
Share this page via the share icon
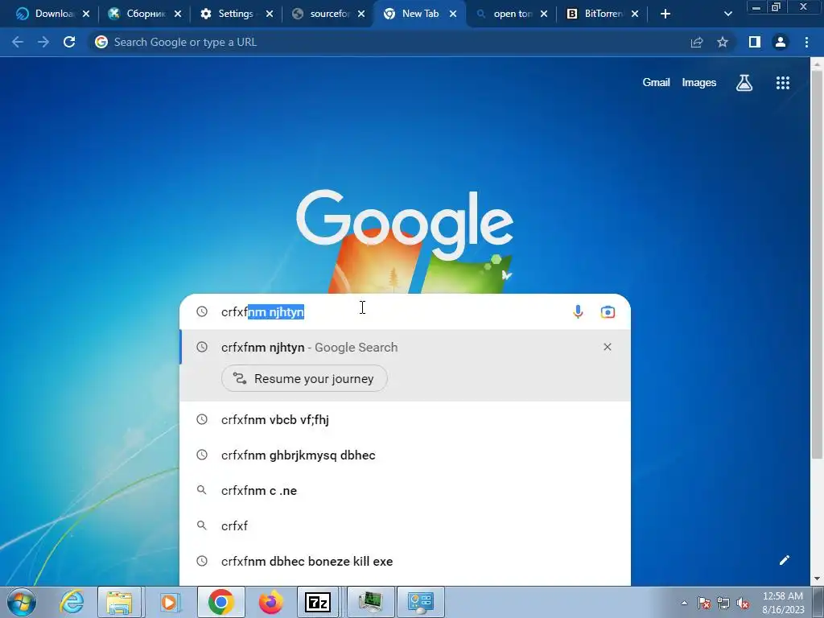697,42
